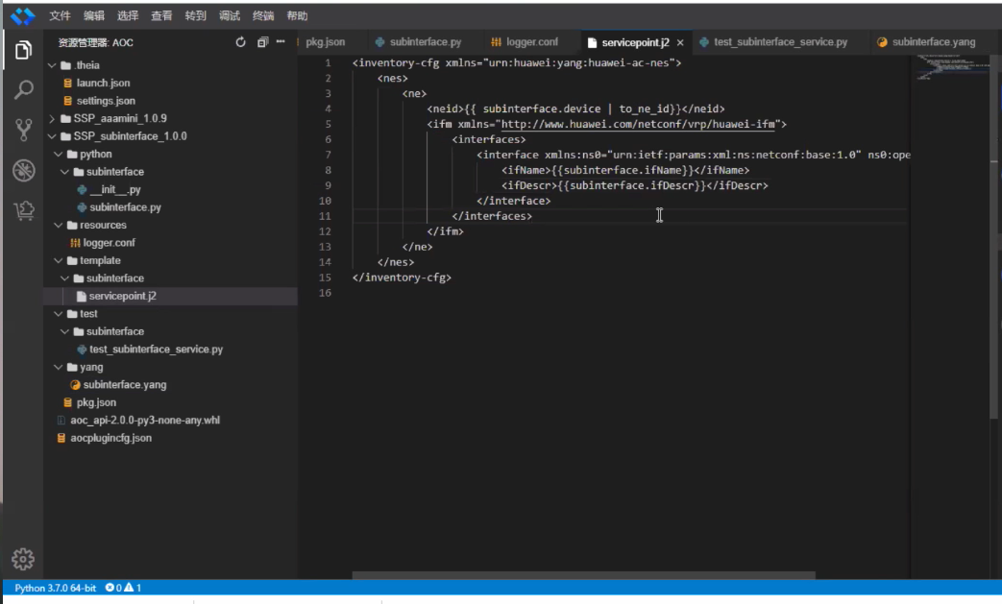Open the AOC plugin view icon
Image resolution: width=1002 pixels, height=604 pixels.
pos(24,210)
